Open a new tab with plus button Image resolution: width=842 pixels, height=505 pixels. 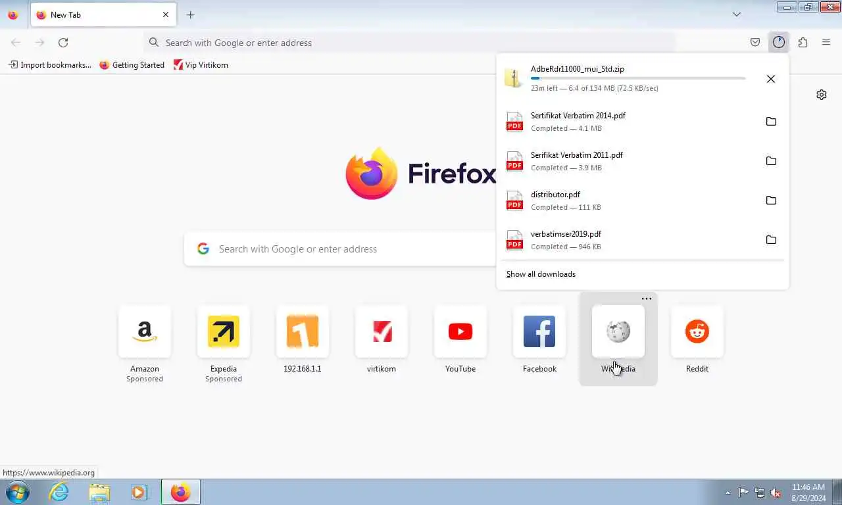[190, 14]
